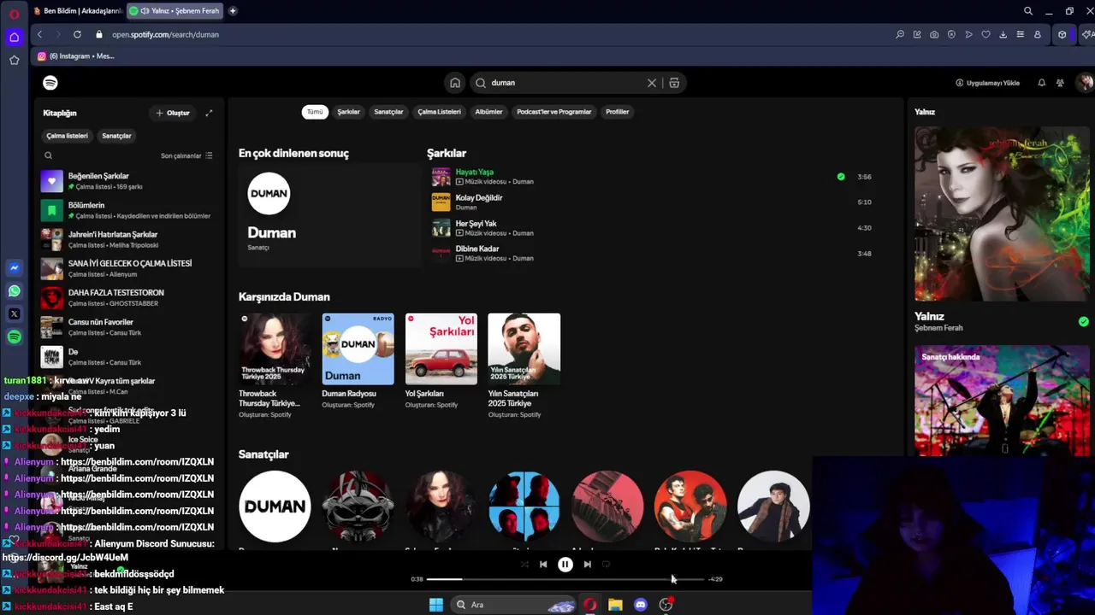
Task: Expand the library with arrows icon
Action: coord(209,113)
